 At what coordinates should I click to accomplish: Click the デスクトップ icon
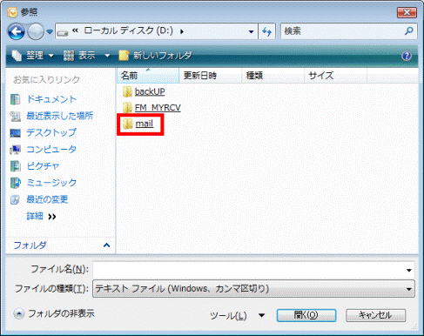coord(15,133)
